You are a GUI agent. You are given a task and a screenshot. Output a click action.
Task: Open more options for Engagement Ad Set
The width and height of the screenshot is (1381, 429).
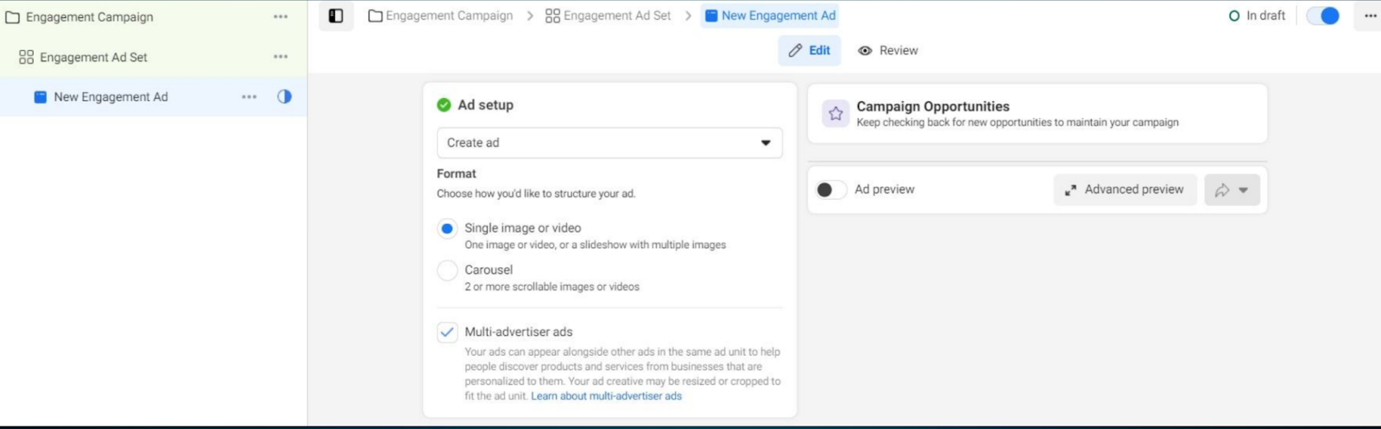[281, 57]
